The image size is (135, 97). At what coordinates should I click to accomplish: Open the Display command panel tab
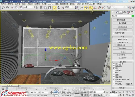(128, 12)
